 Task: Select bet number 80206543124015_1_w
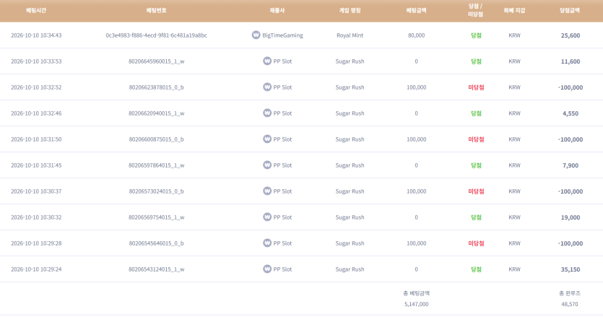pos(157,269)
